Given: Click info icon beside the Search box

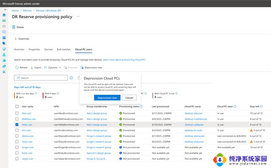Looking at the screenshot, I should (71, 78).
